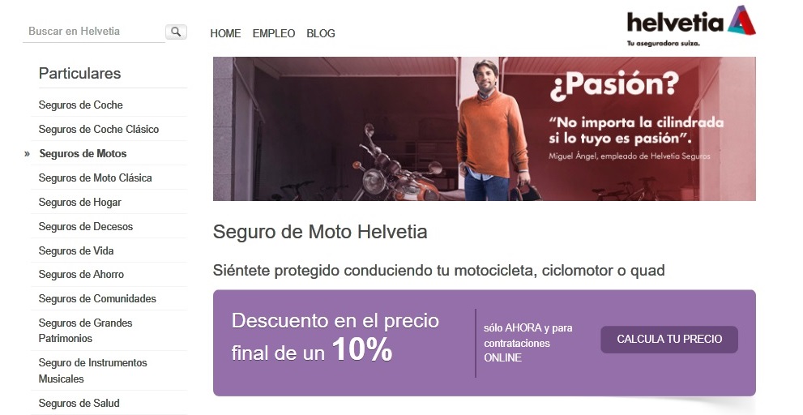Open Seguros de Grandes Patrimonios
Image resolution: width=803 pixels, height=415 pixels.
click(86, 331)
